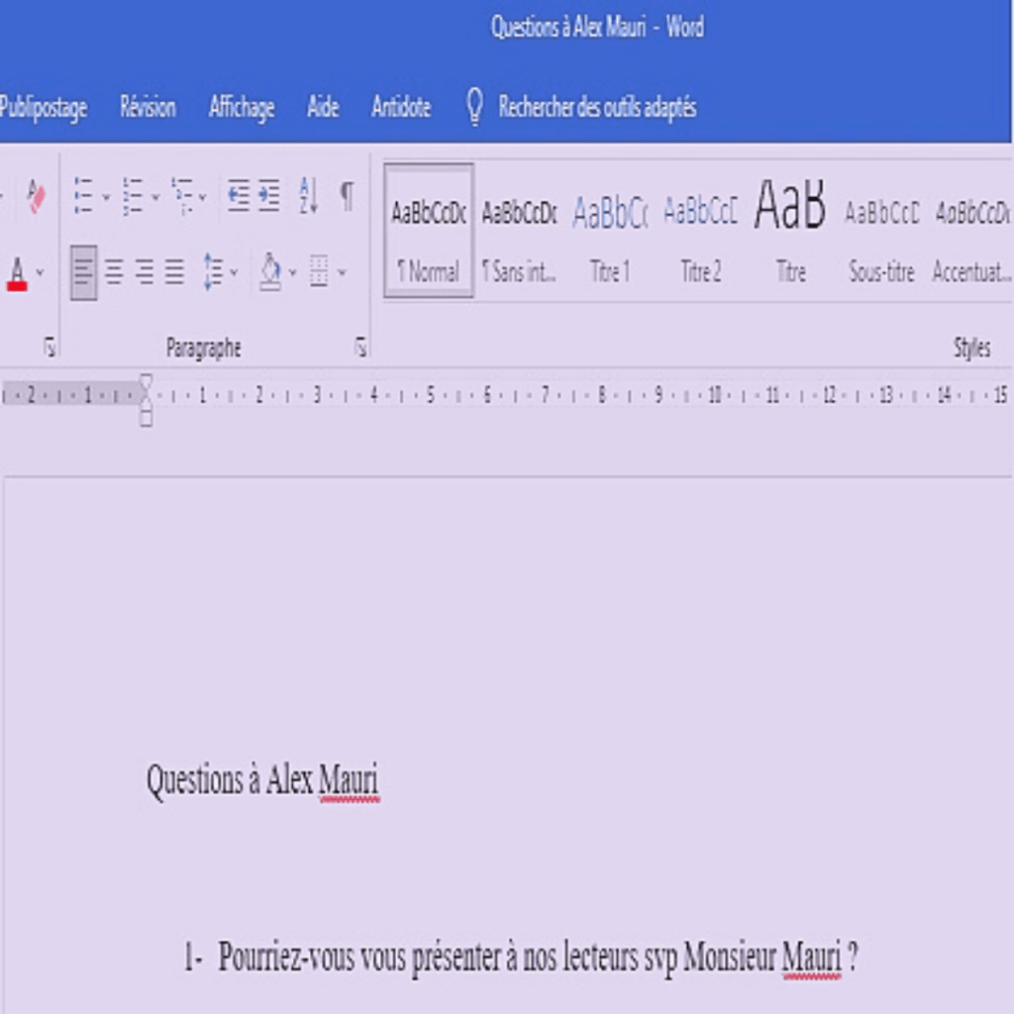Toggle right text alignment

(x=146, y=271)
